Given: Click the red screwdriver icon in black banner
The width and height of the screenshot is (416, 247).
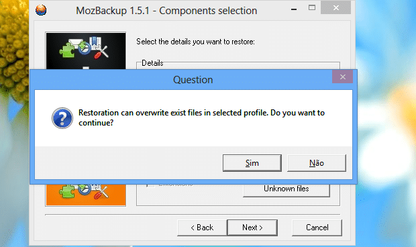Looking at the screenshot, I should click(x=101, y=52).
